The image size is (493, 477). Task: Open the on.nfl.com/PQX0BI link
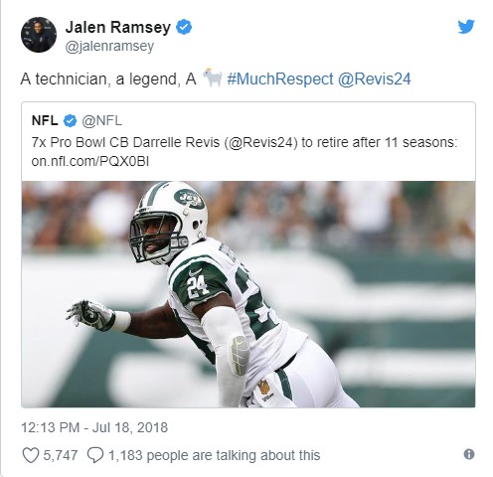coord(90,161)
